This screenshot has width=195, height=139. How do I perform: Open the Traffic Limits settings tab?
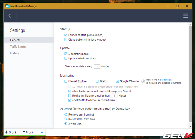pyautogui.click(x=18, y=47)
